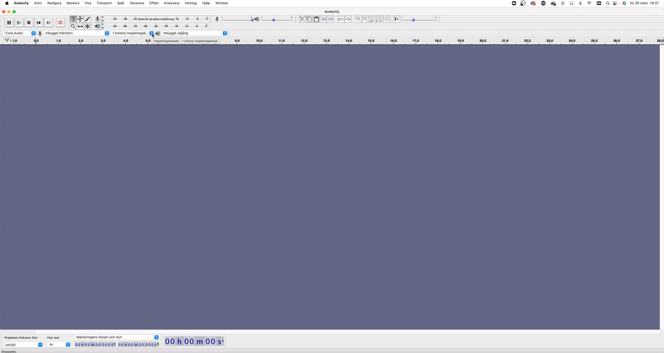Screen dimensions: 664x353
Task: Toggle the green timeline pin button
Action: click(7, 41)
